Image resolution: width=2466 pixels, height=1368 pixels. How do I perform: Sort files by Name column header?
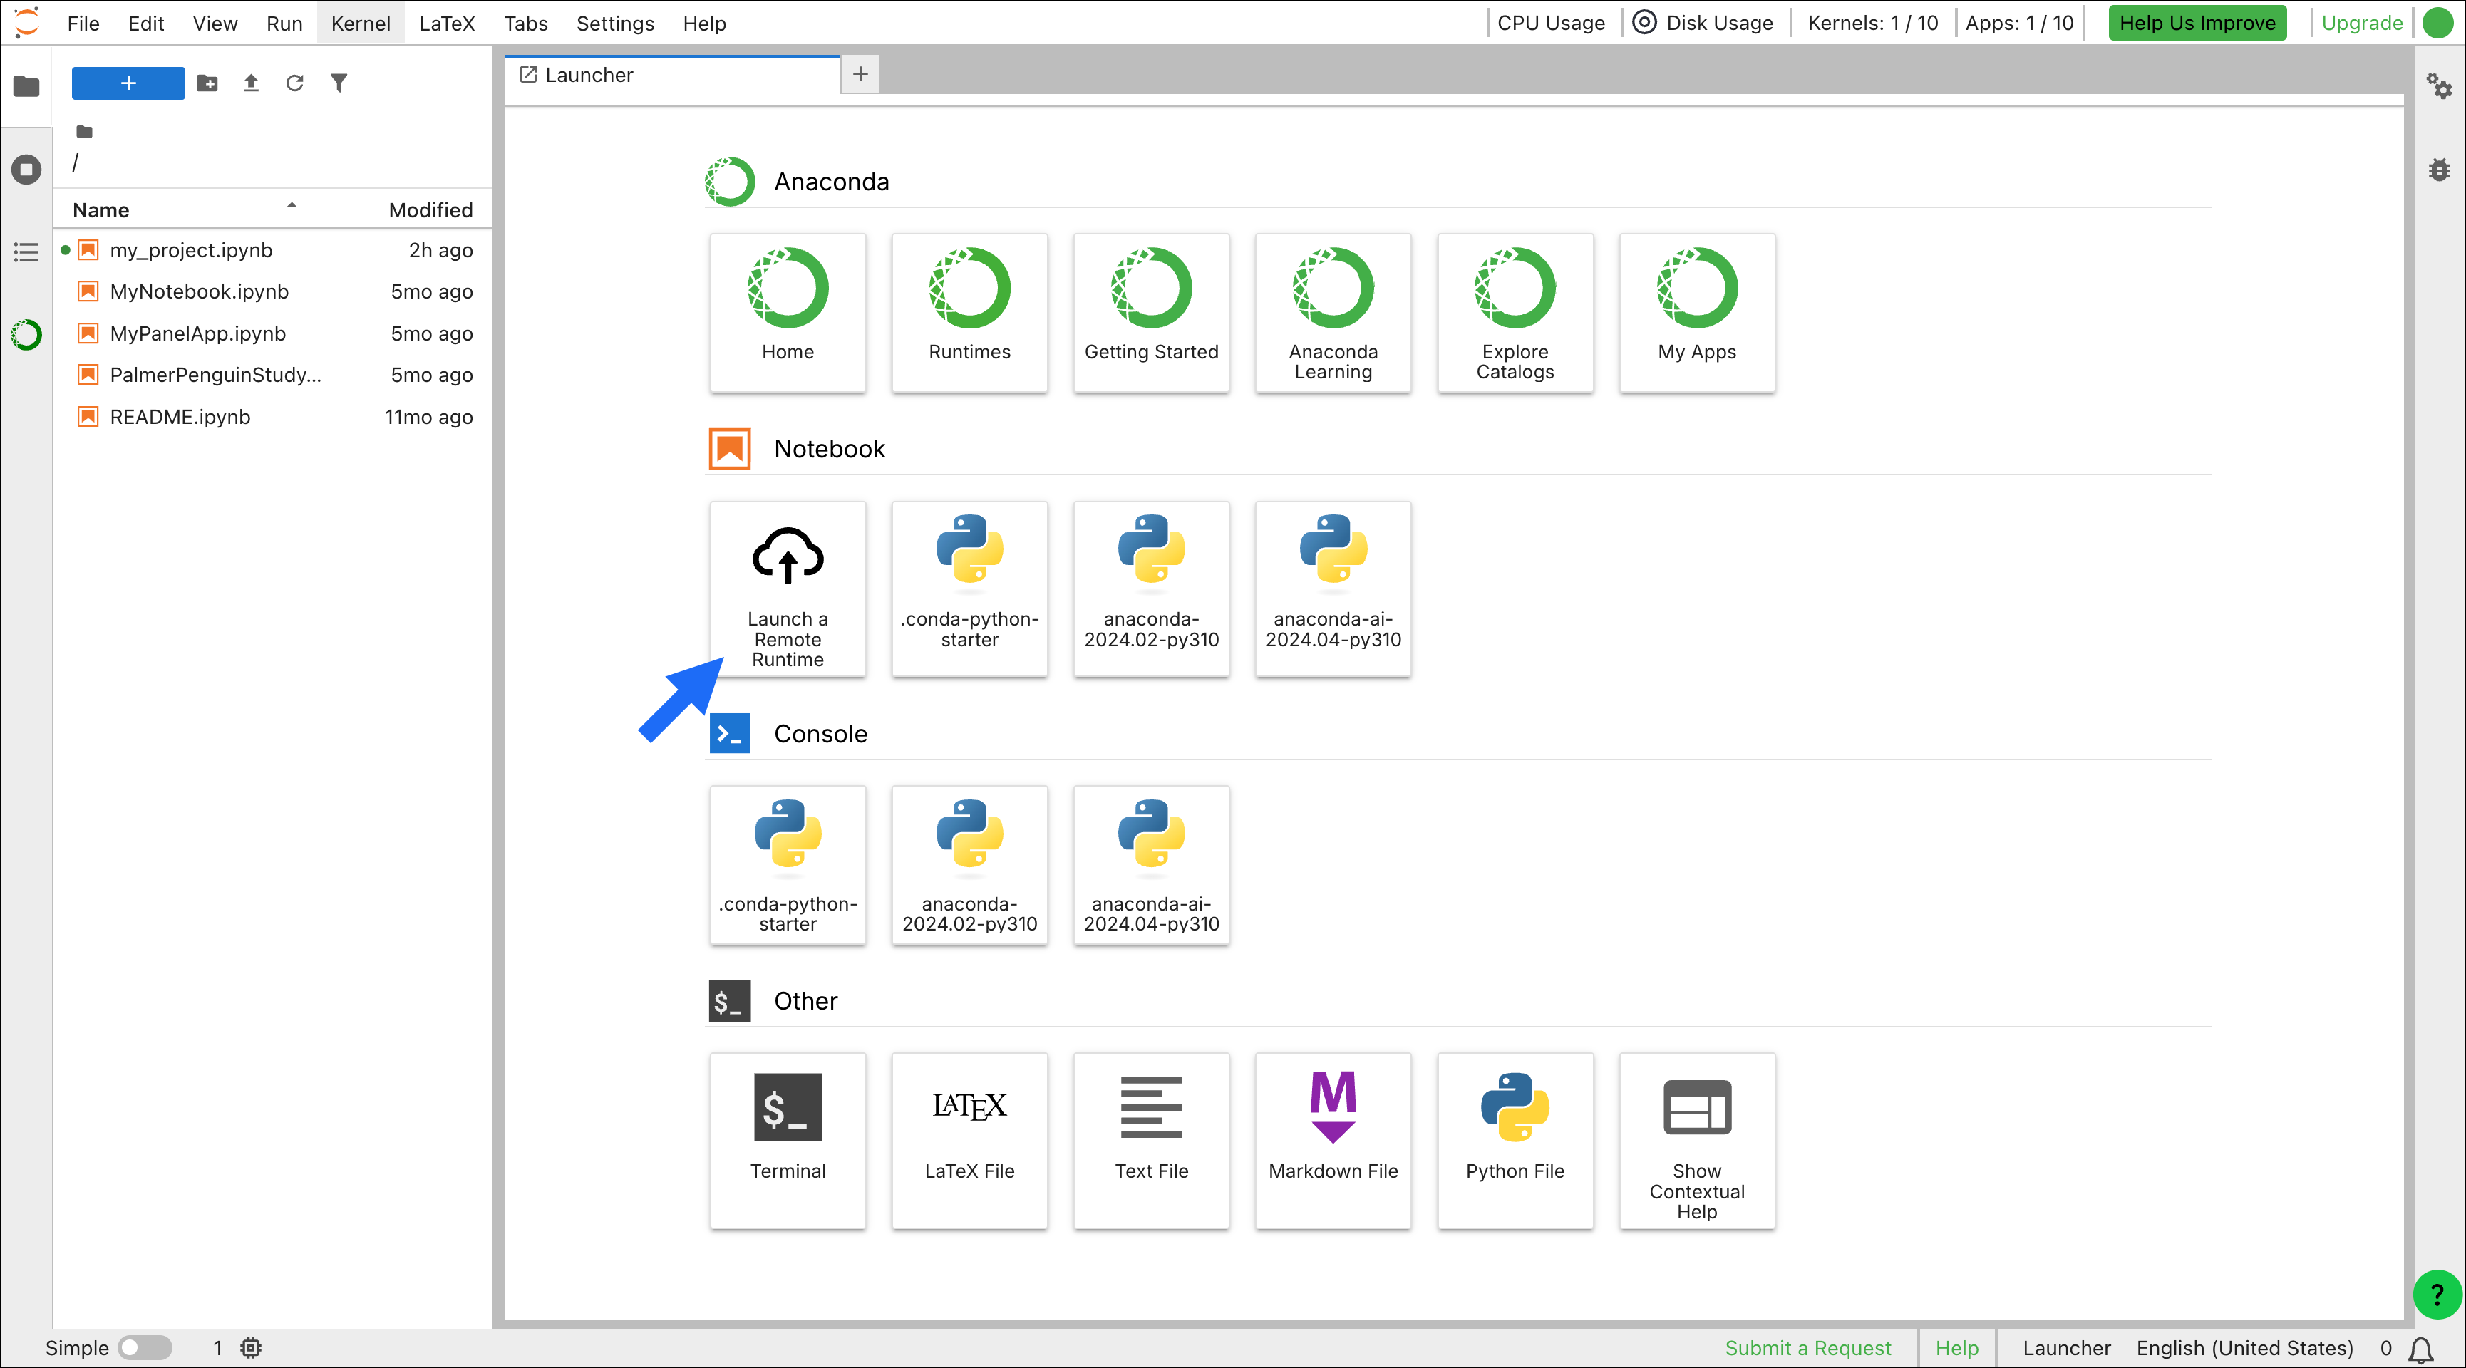pos(100,209)
